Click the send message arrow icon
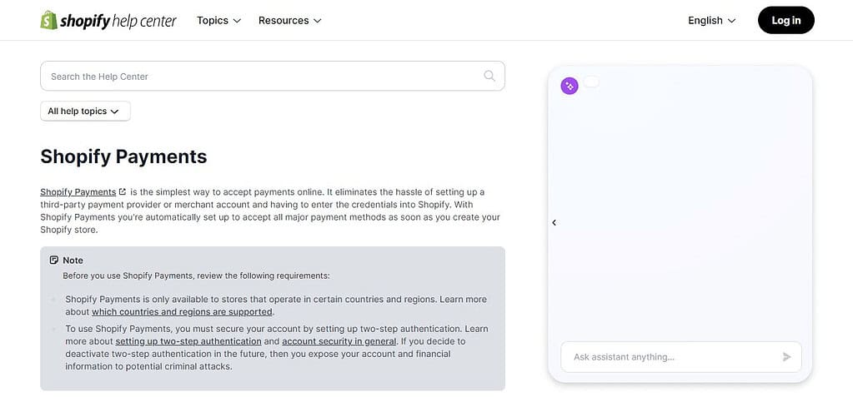 (x=786, y=357)
